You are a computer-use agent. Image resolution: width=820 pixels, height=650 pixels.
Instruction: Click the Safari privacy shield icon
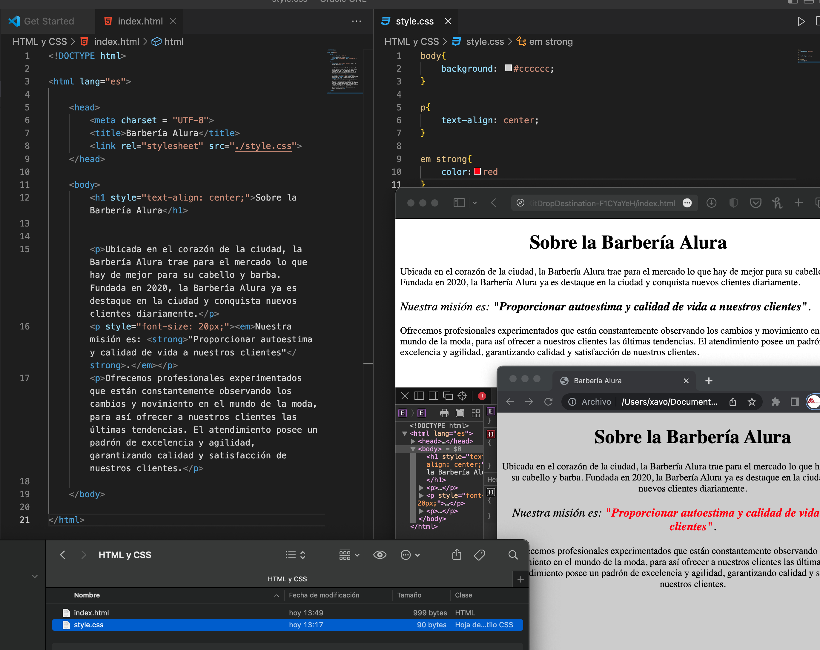(x=733, y=203)
